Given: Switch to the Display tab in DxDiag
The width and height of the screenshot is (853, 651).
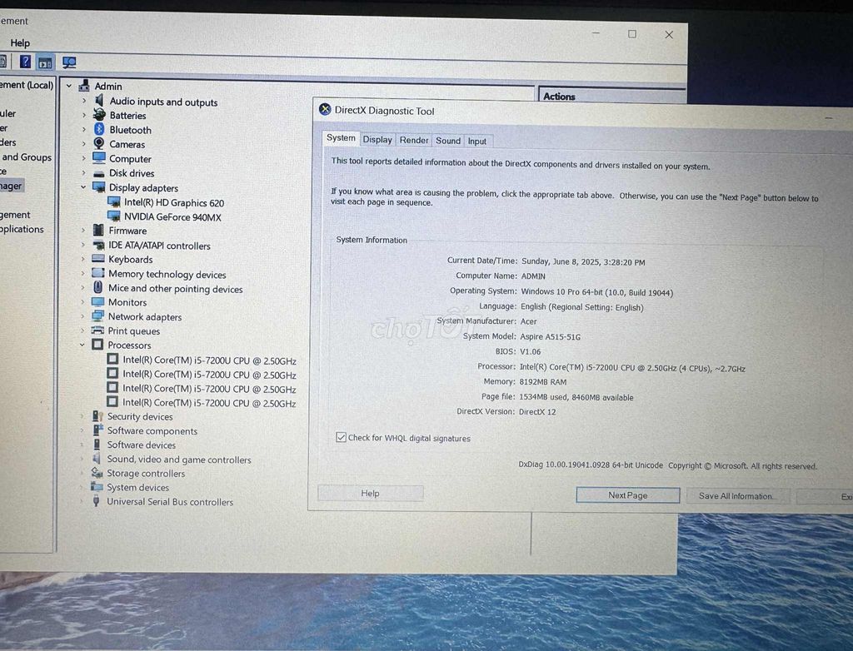Looking at the screenshot, I should [x=377, y=140].
